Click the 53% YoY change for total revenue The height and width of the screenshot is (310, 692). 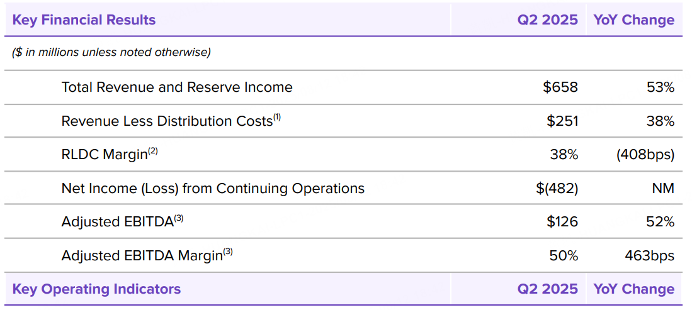pos(661,87)
